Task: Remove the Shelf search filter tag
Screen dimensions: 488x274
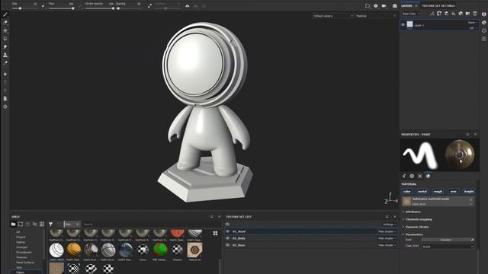Action: point(78,224)
